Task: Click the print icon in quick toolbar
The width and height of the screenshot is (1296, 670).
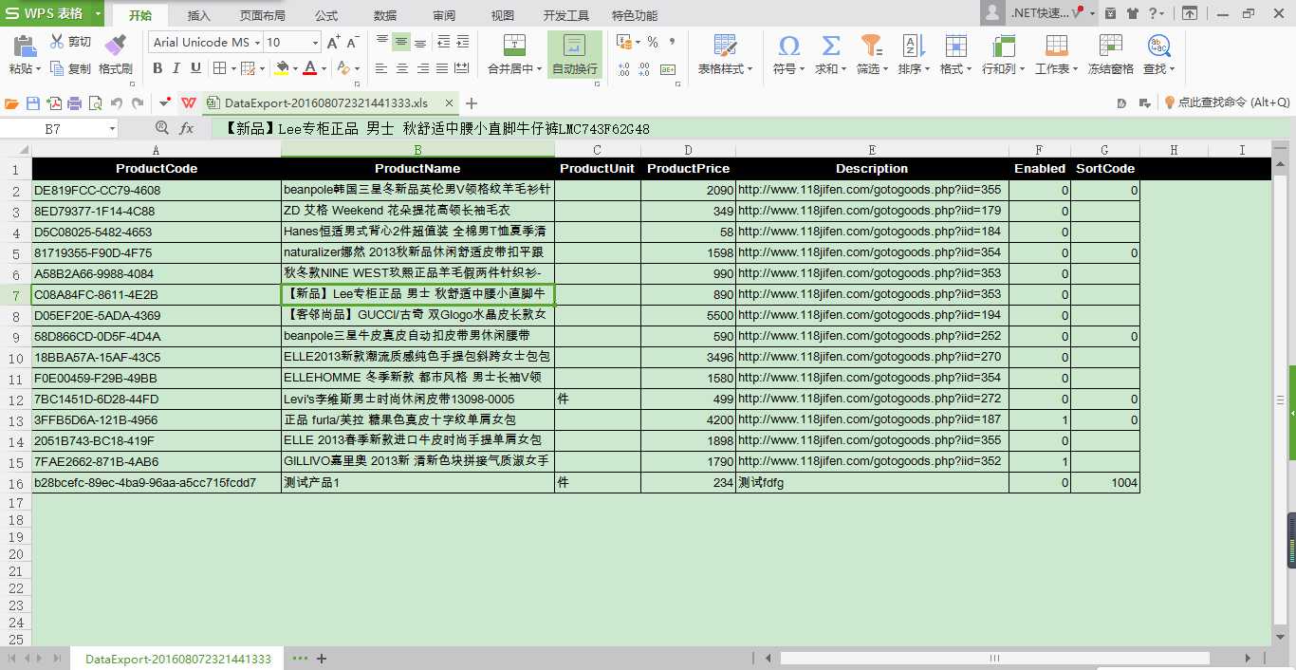Action: (x=75, y=103)
